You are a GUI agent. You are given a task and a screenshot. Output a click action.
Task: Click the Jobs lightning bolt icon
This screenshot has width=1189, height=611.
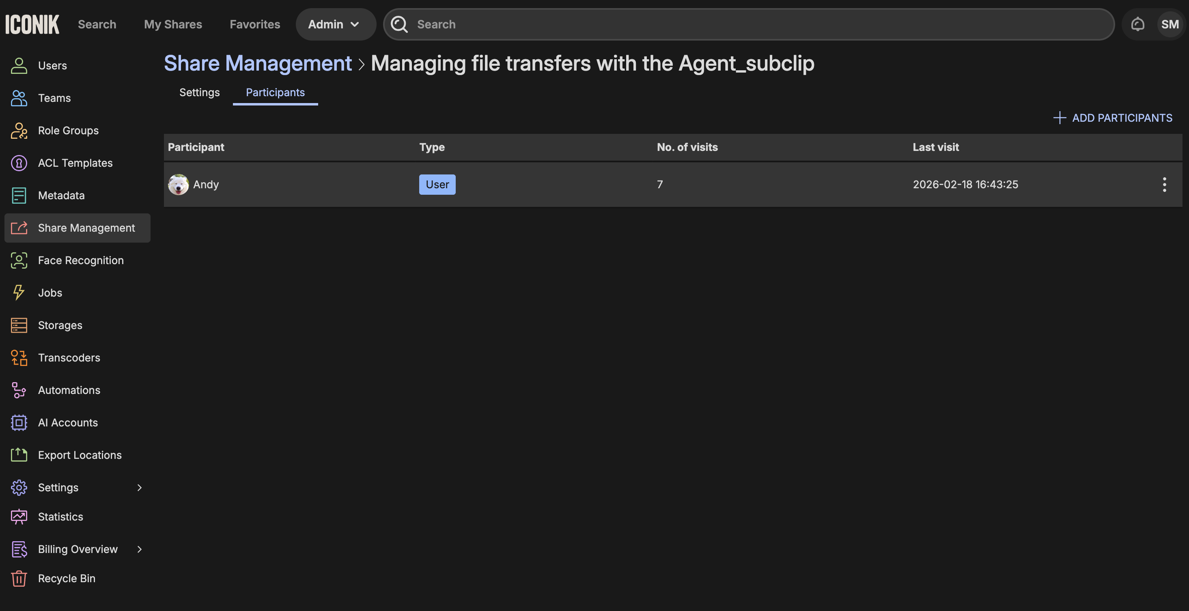[x=19, y=293]
